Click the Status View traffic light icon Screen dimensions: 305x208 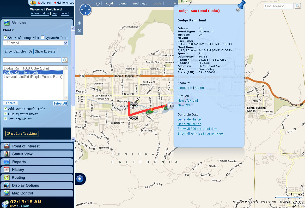(x=7, y=154)
